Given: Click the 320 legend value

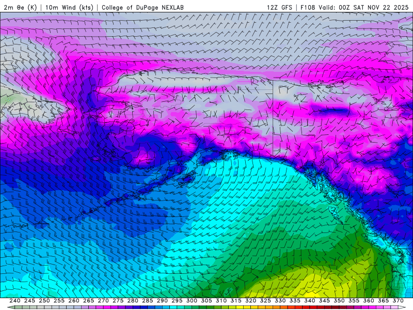Looking at the screenshot, I should (x=251, y=301).
